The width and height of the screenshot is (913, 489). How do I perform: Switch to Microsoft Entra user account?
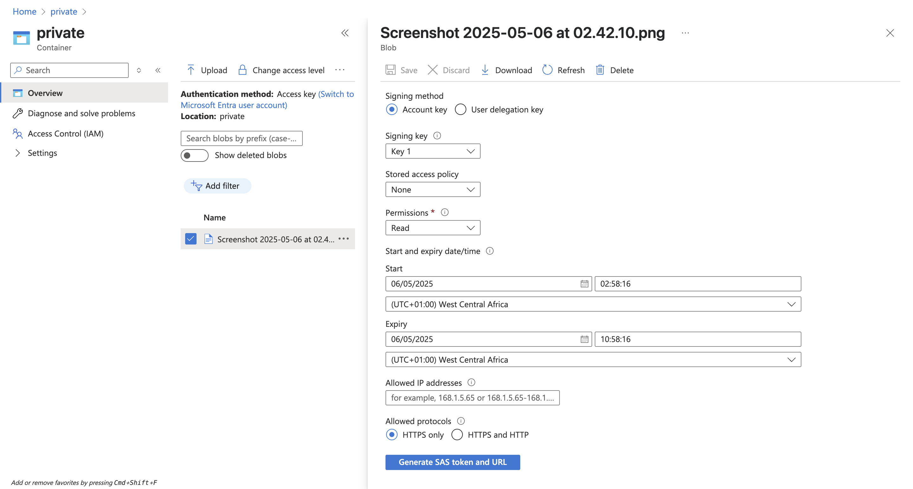[267, 99]
